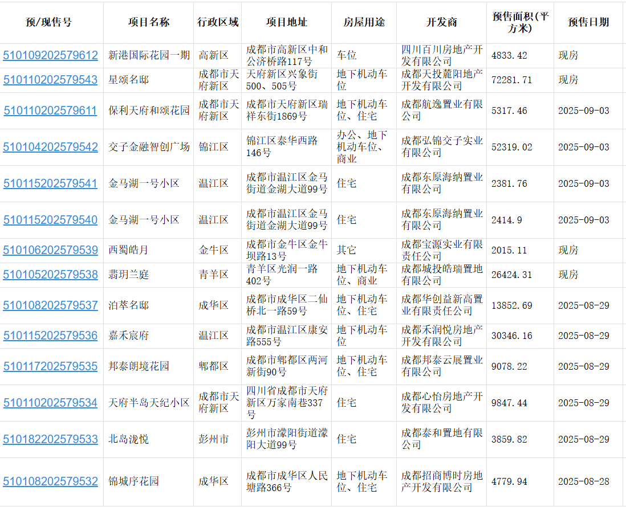Viewport: 626px width, 507px height.
Task: Click the 项目地址 column header
Action: pos(287,22)
